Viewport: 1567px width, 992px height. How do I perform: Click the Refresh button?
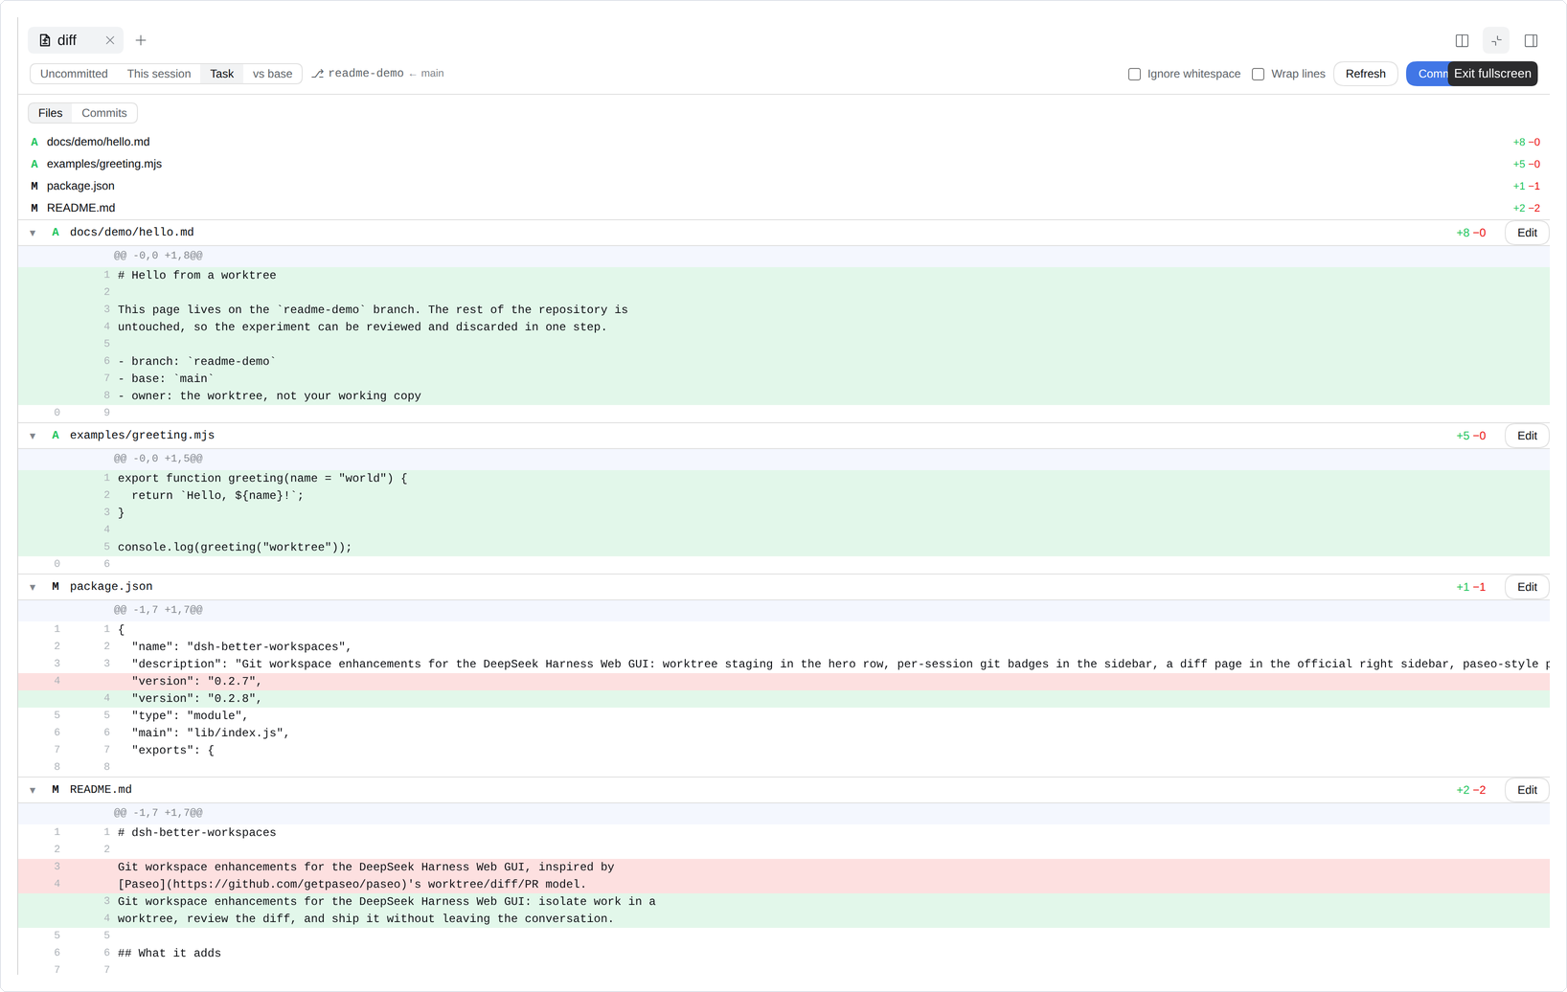pos(1365,74)
